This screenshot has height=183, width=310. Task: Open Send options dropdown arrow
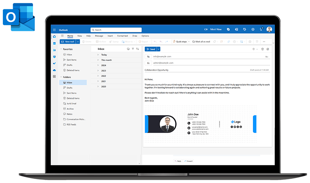pyautogui.click(x=158, y=49)
